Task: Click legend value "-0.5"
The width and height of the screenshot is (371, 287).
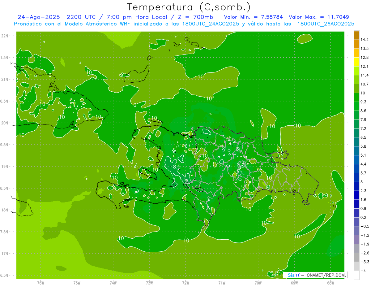Action: coord(365,226)
